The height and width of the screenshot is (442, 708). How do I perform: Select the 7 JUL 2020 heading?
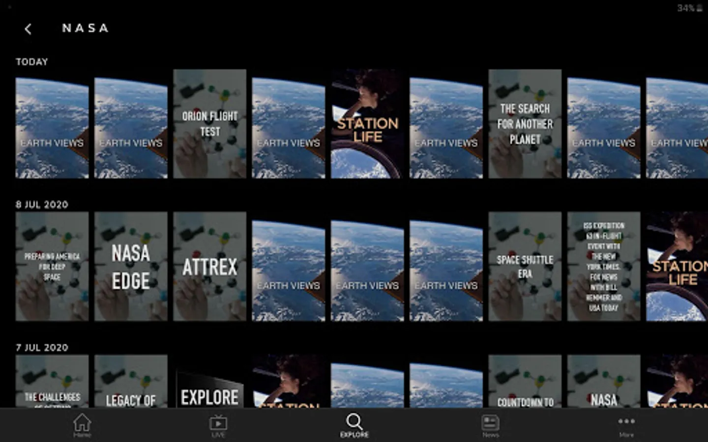pos(42,348)
